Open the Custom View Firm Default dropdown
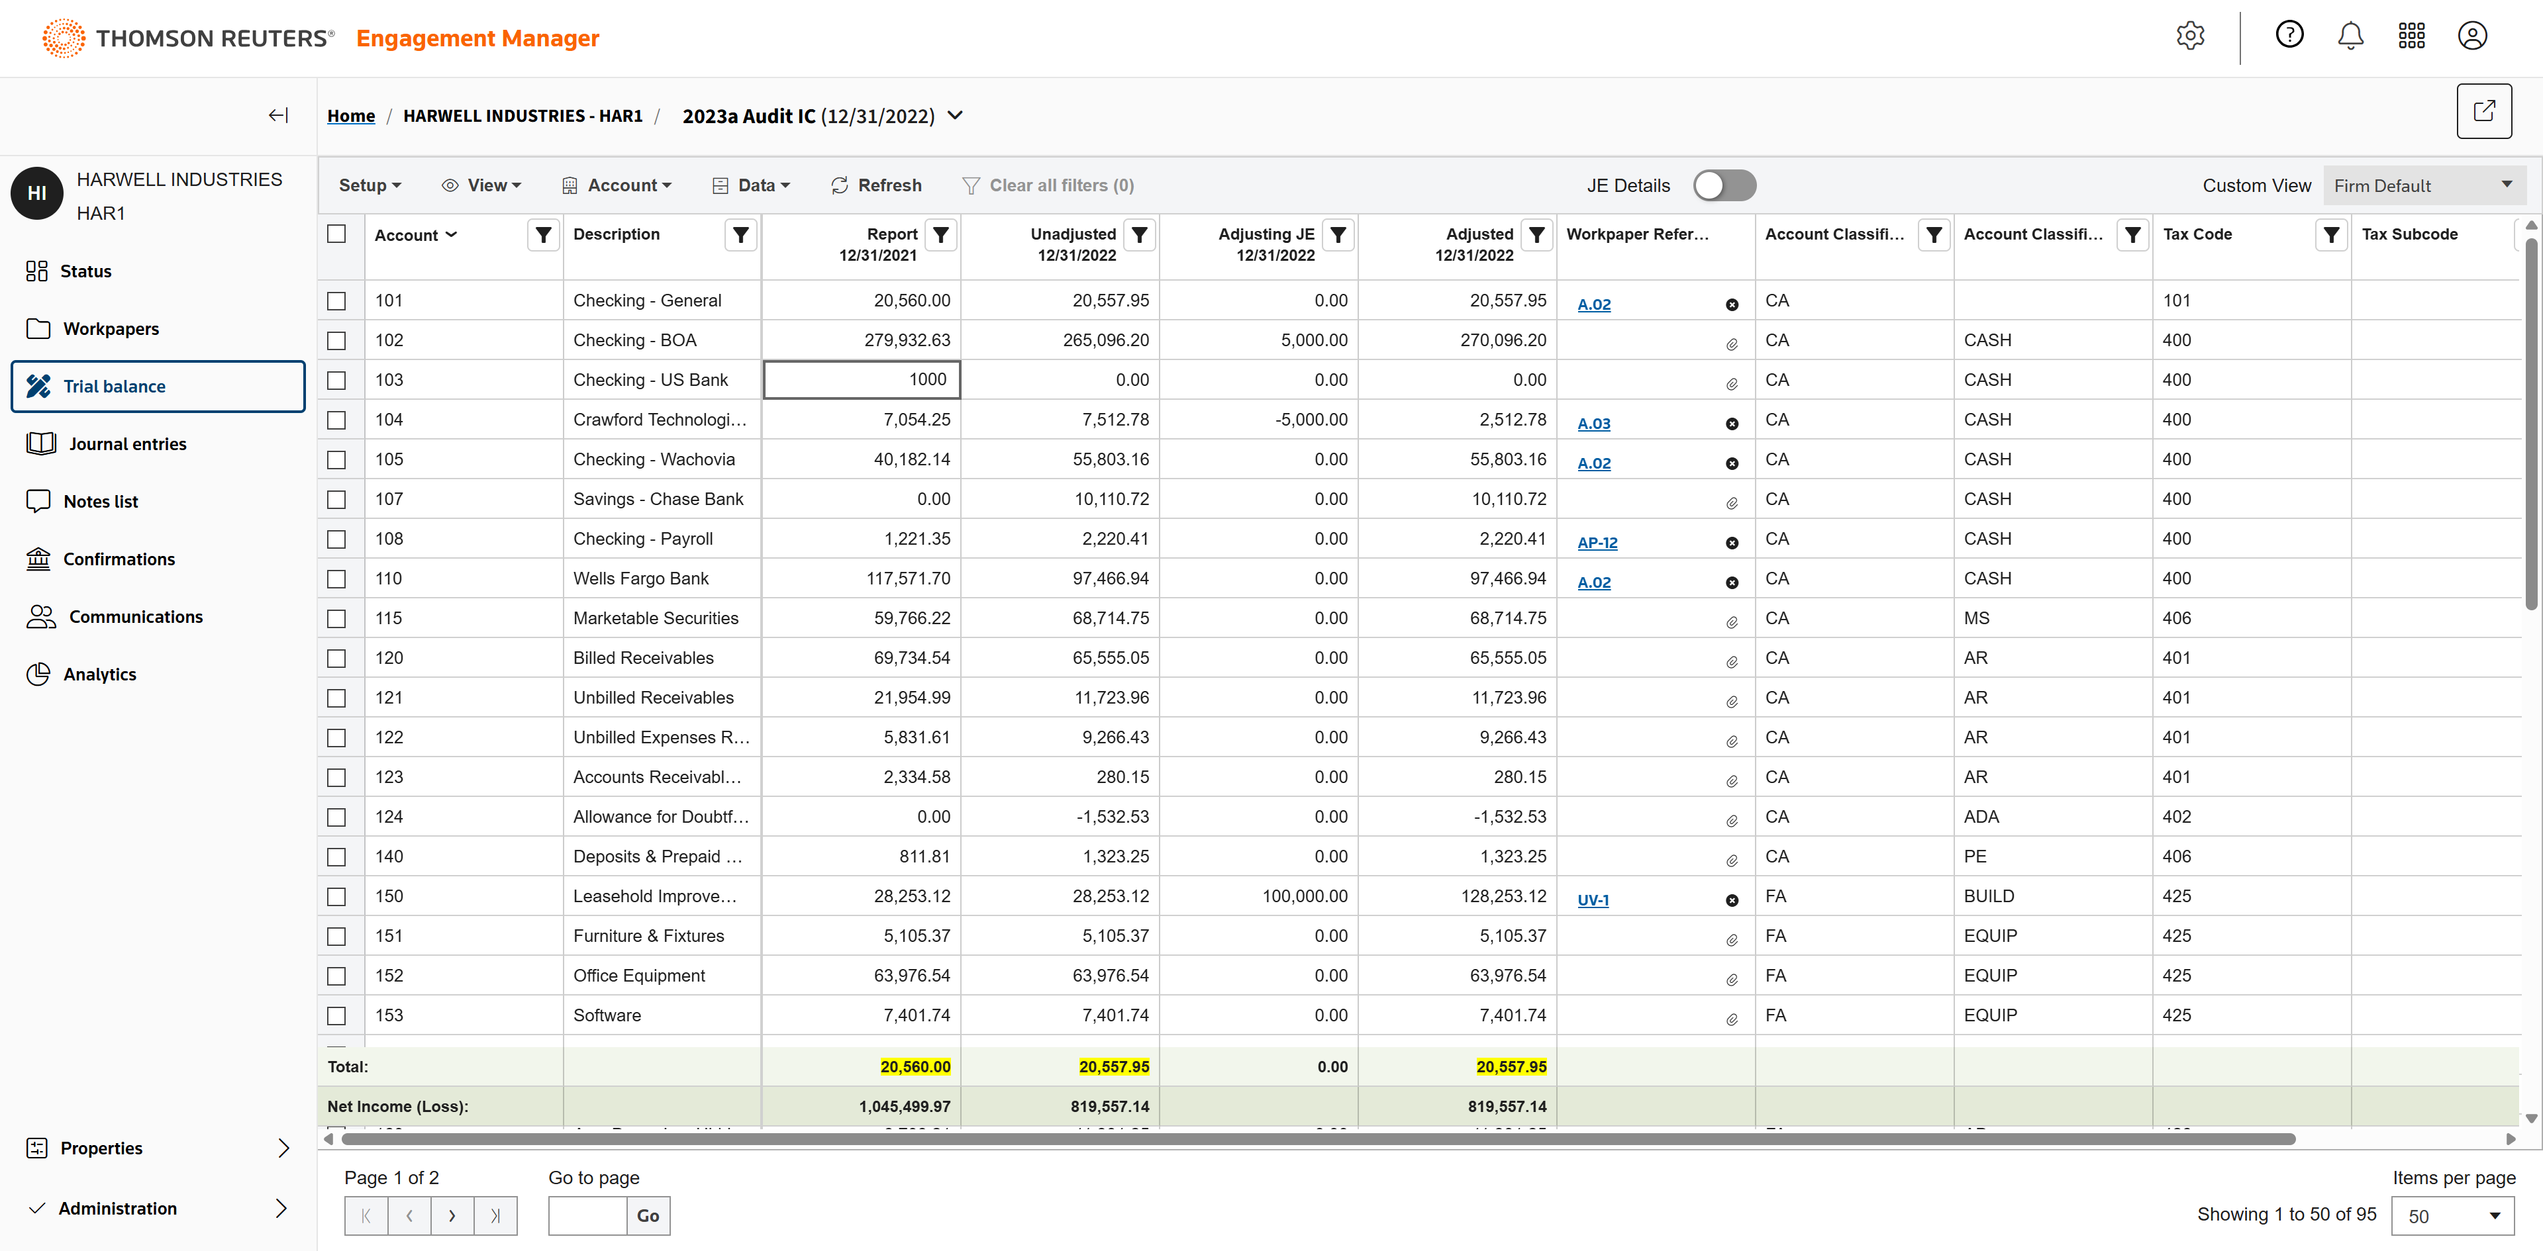Image resolution: width=2543 pixels, height=1251 pixels. point(2424,185)
